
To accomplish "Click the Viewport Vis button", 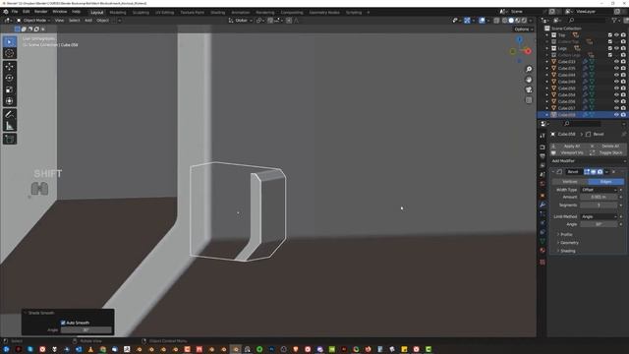I will click(x=570, y=153).
